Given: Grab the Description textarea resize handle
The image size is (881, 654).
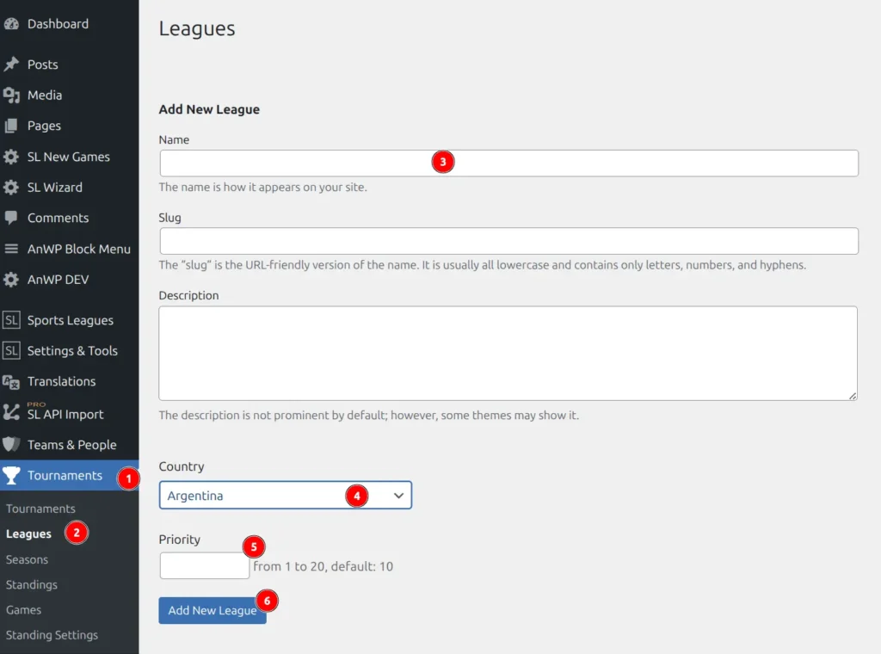Looking at the screenshot, I should coord(853,396).
